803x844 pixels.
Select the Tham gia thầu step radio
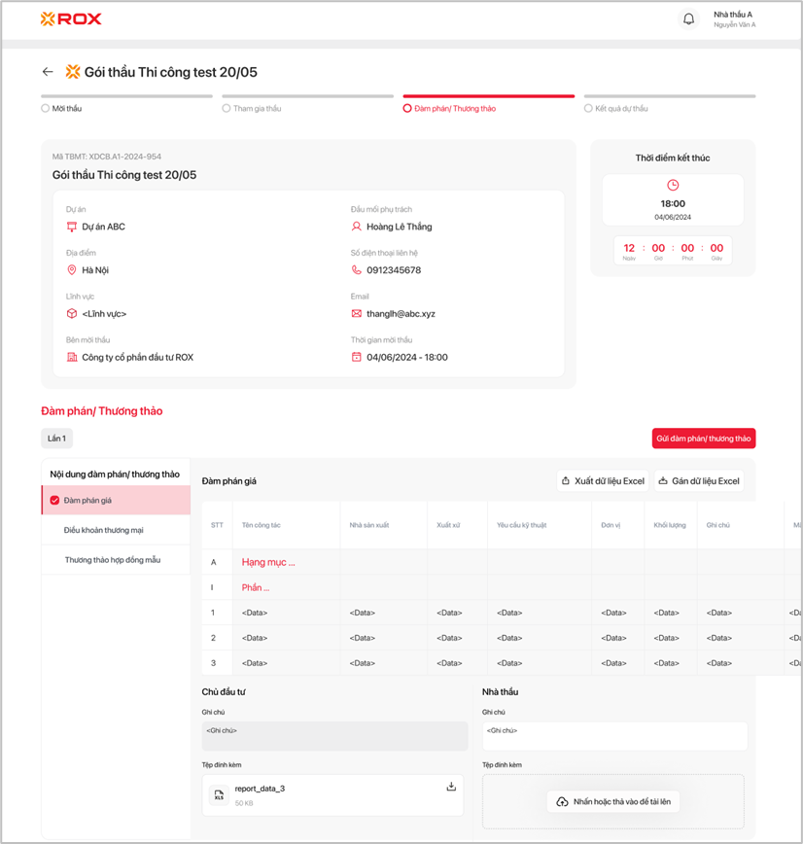[x=227, y=109]
